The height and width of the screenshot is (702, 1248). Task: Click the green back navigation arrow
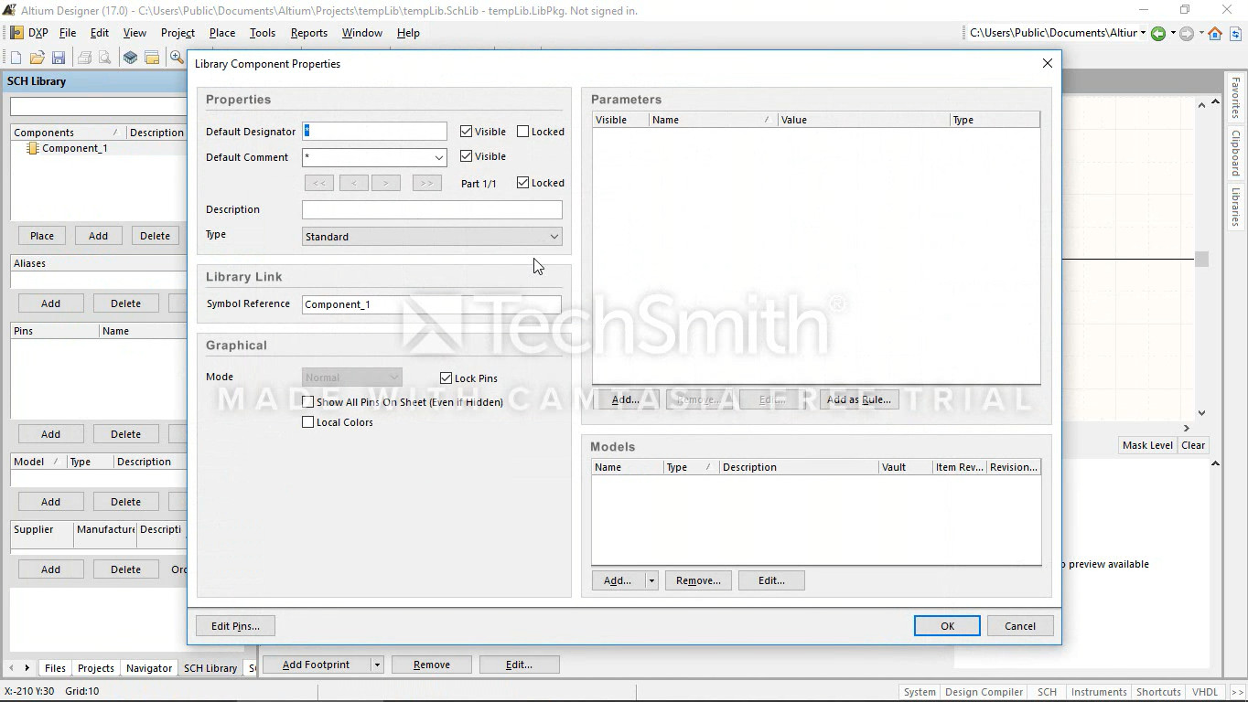coord(1158,34)
